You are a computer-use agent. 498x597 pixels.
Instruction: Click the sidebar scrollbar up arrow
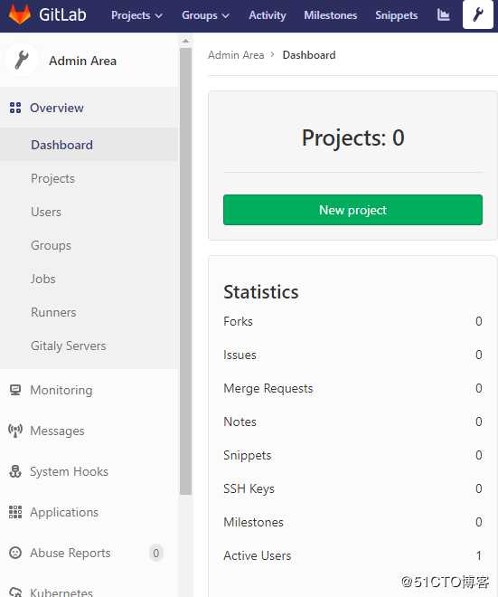(x=185, y=41)
